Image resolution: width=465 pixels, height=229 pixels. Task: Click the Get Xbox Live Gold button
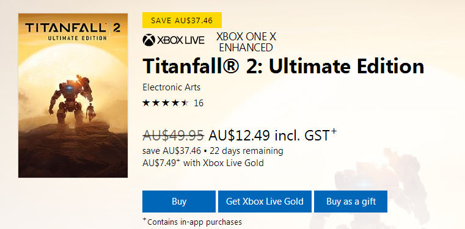coord(265,202)
